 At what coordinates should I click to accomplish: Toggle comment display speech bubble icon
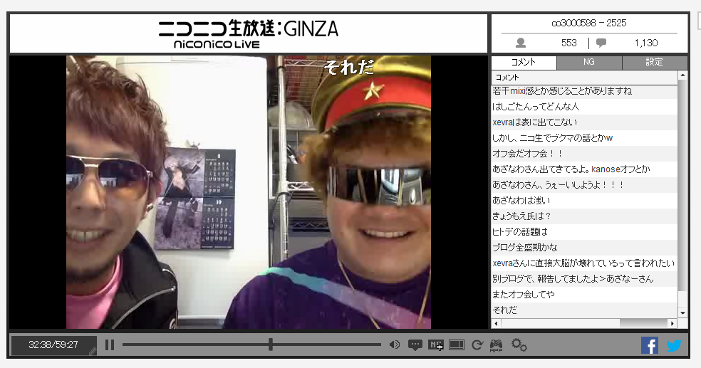coord(415,345)
